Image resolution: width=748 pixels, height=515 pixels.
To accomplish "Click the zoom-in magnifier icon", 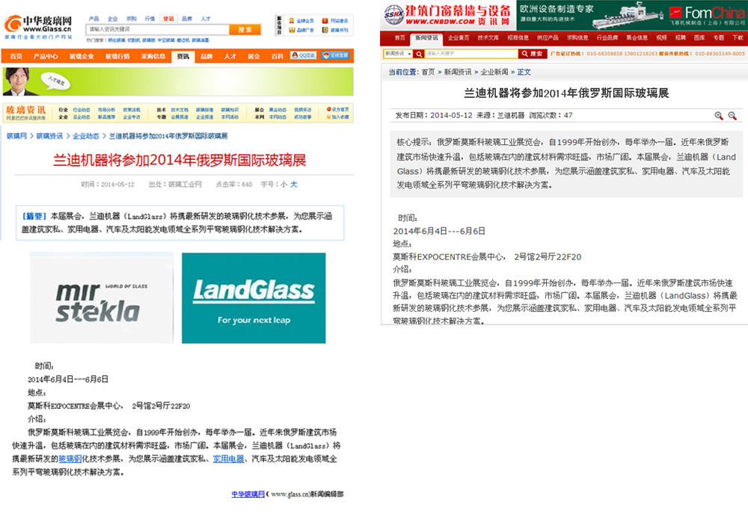I will tap(719, 116).
